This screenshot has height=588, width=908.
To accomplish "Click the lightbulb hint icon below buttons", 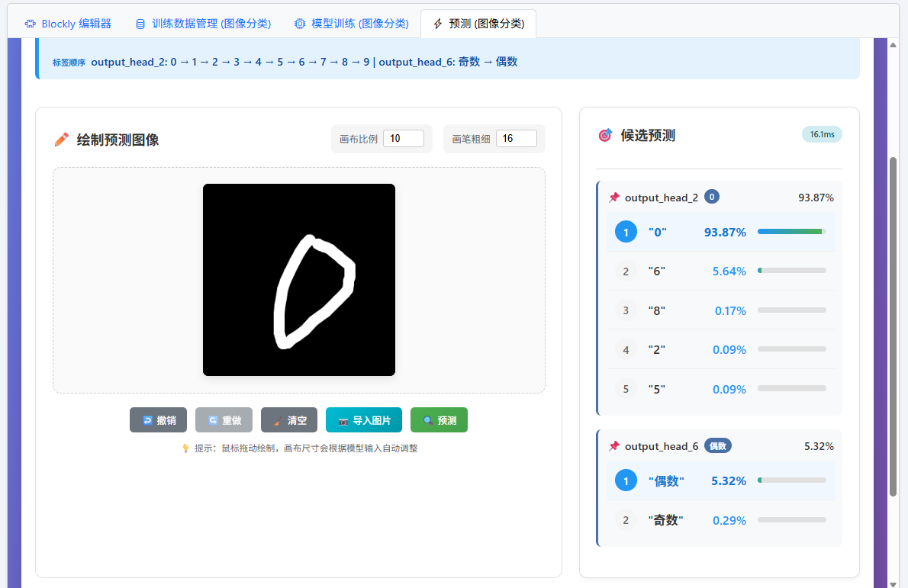I will coord(185,448).
